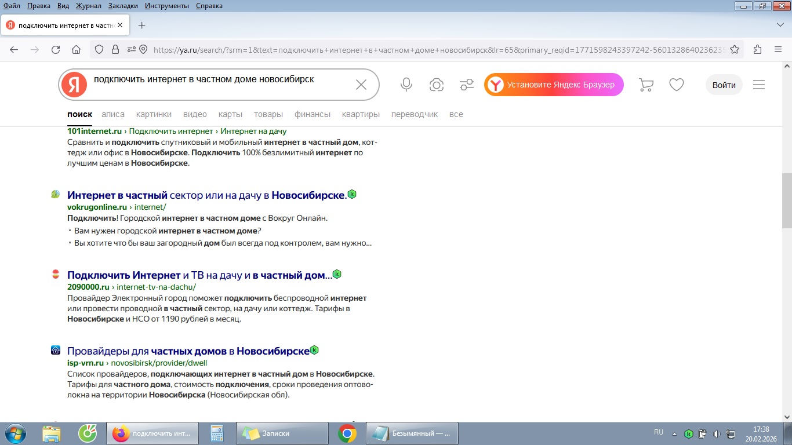Search by image with the camera icon
Viewport: 792px width, 445px height.
(x=437, y=85)
